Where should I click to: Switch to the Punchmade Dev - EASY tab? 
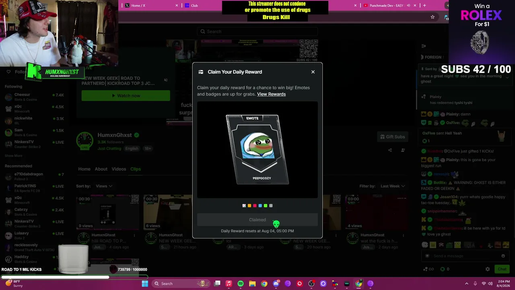(x=386, y=5)
